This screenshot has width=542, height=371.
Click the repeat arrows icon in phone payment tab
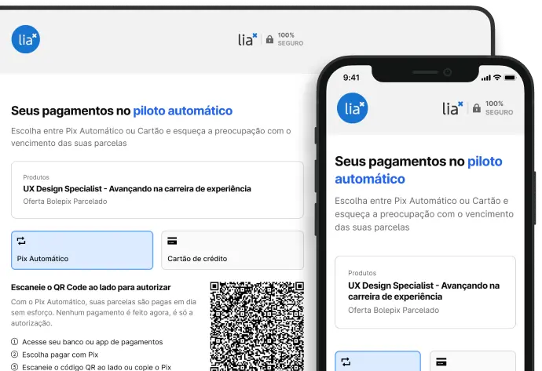(x=346, y=362)
